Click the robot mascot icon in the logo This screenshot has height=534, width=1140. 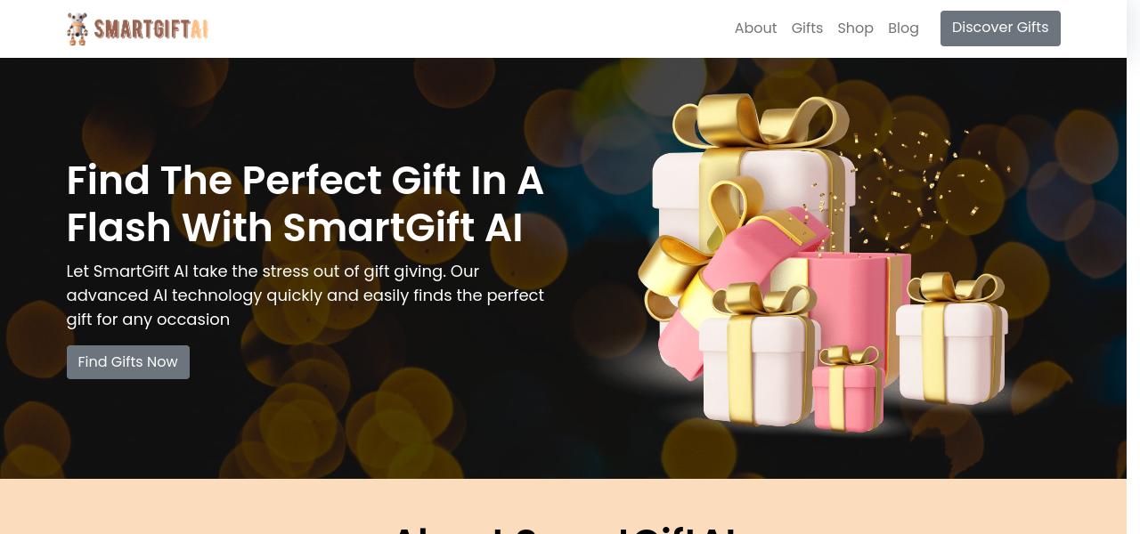(77, 28)
